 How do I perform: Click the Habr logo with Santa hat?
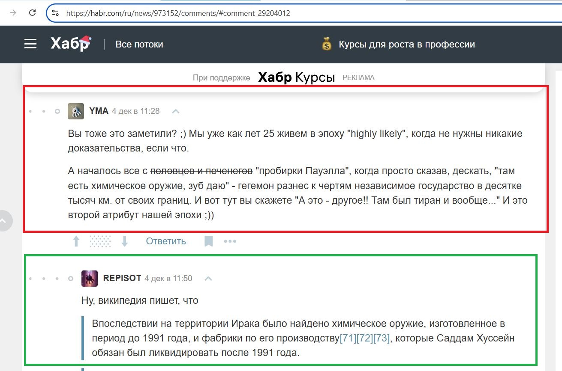pyautogui.click(x=69, y=44)
